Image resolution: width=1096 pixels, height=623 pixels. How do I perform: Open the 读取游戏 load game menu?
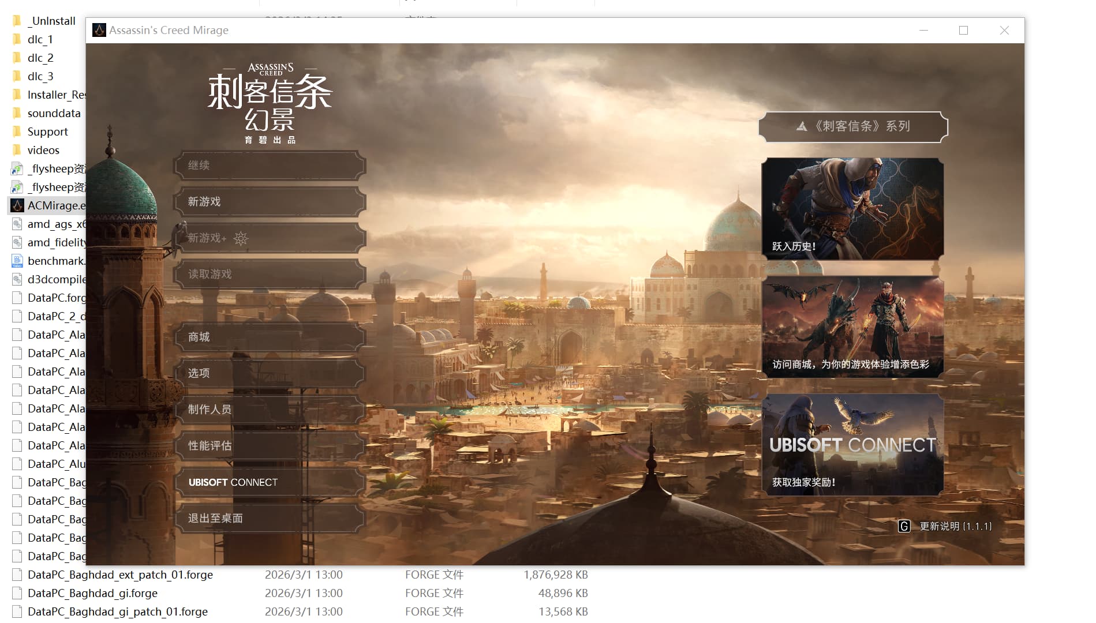point(270,274)
